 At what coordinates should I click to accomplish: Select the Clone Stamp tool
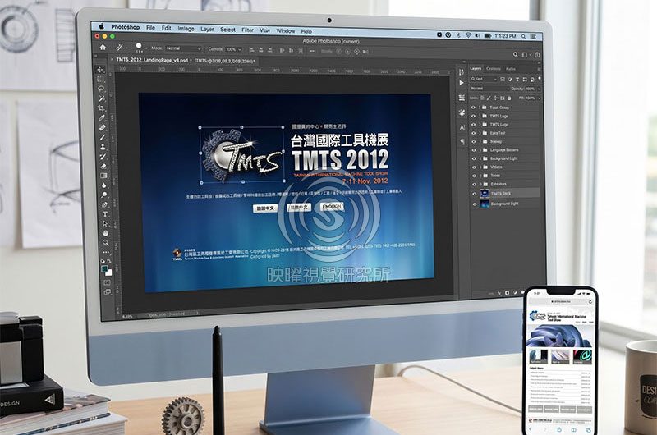103,147
